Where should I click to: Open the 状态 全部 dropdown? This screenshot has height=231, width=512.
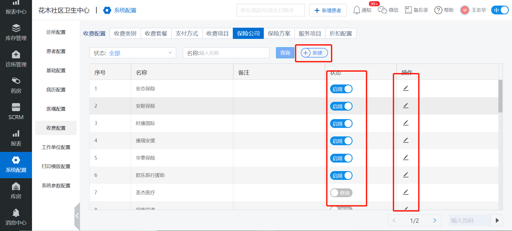click(133, 53)
